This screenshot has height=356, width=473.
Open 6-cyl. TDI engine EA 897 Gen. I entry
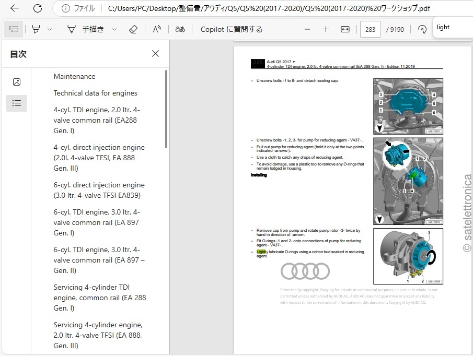pyautogui.click(x=97, y=222)
